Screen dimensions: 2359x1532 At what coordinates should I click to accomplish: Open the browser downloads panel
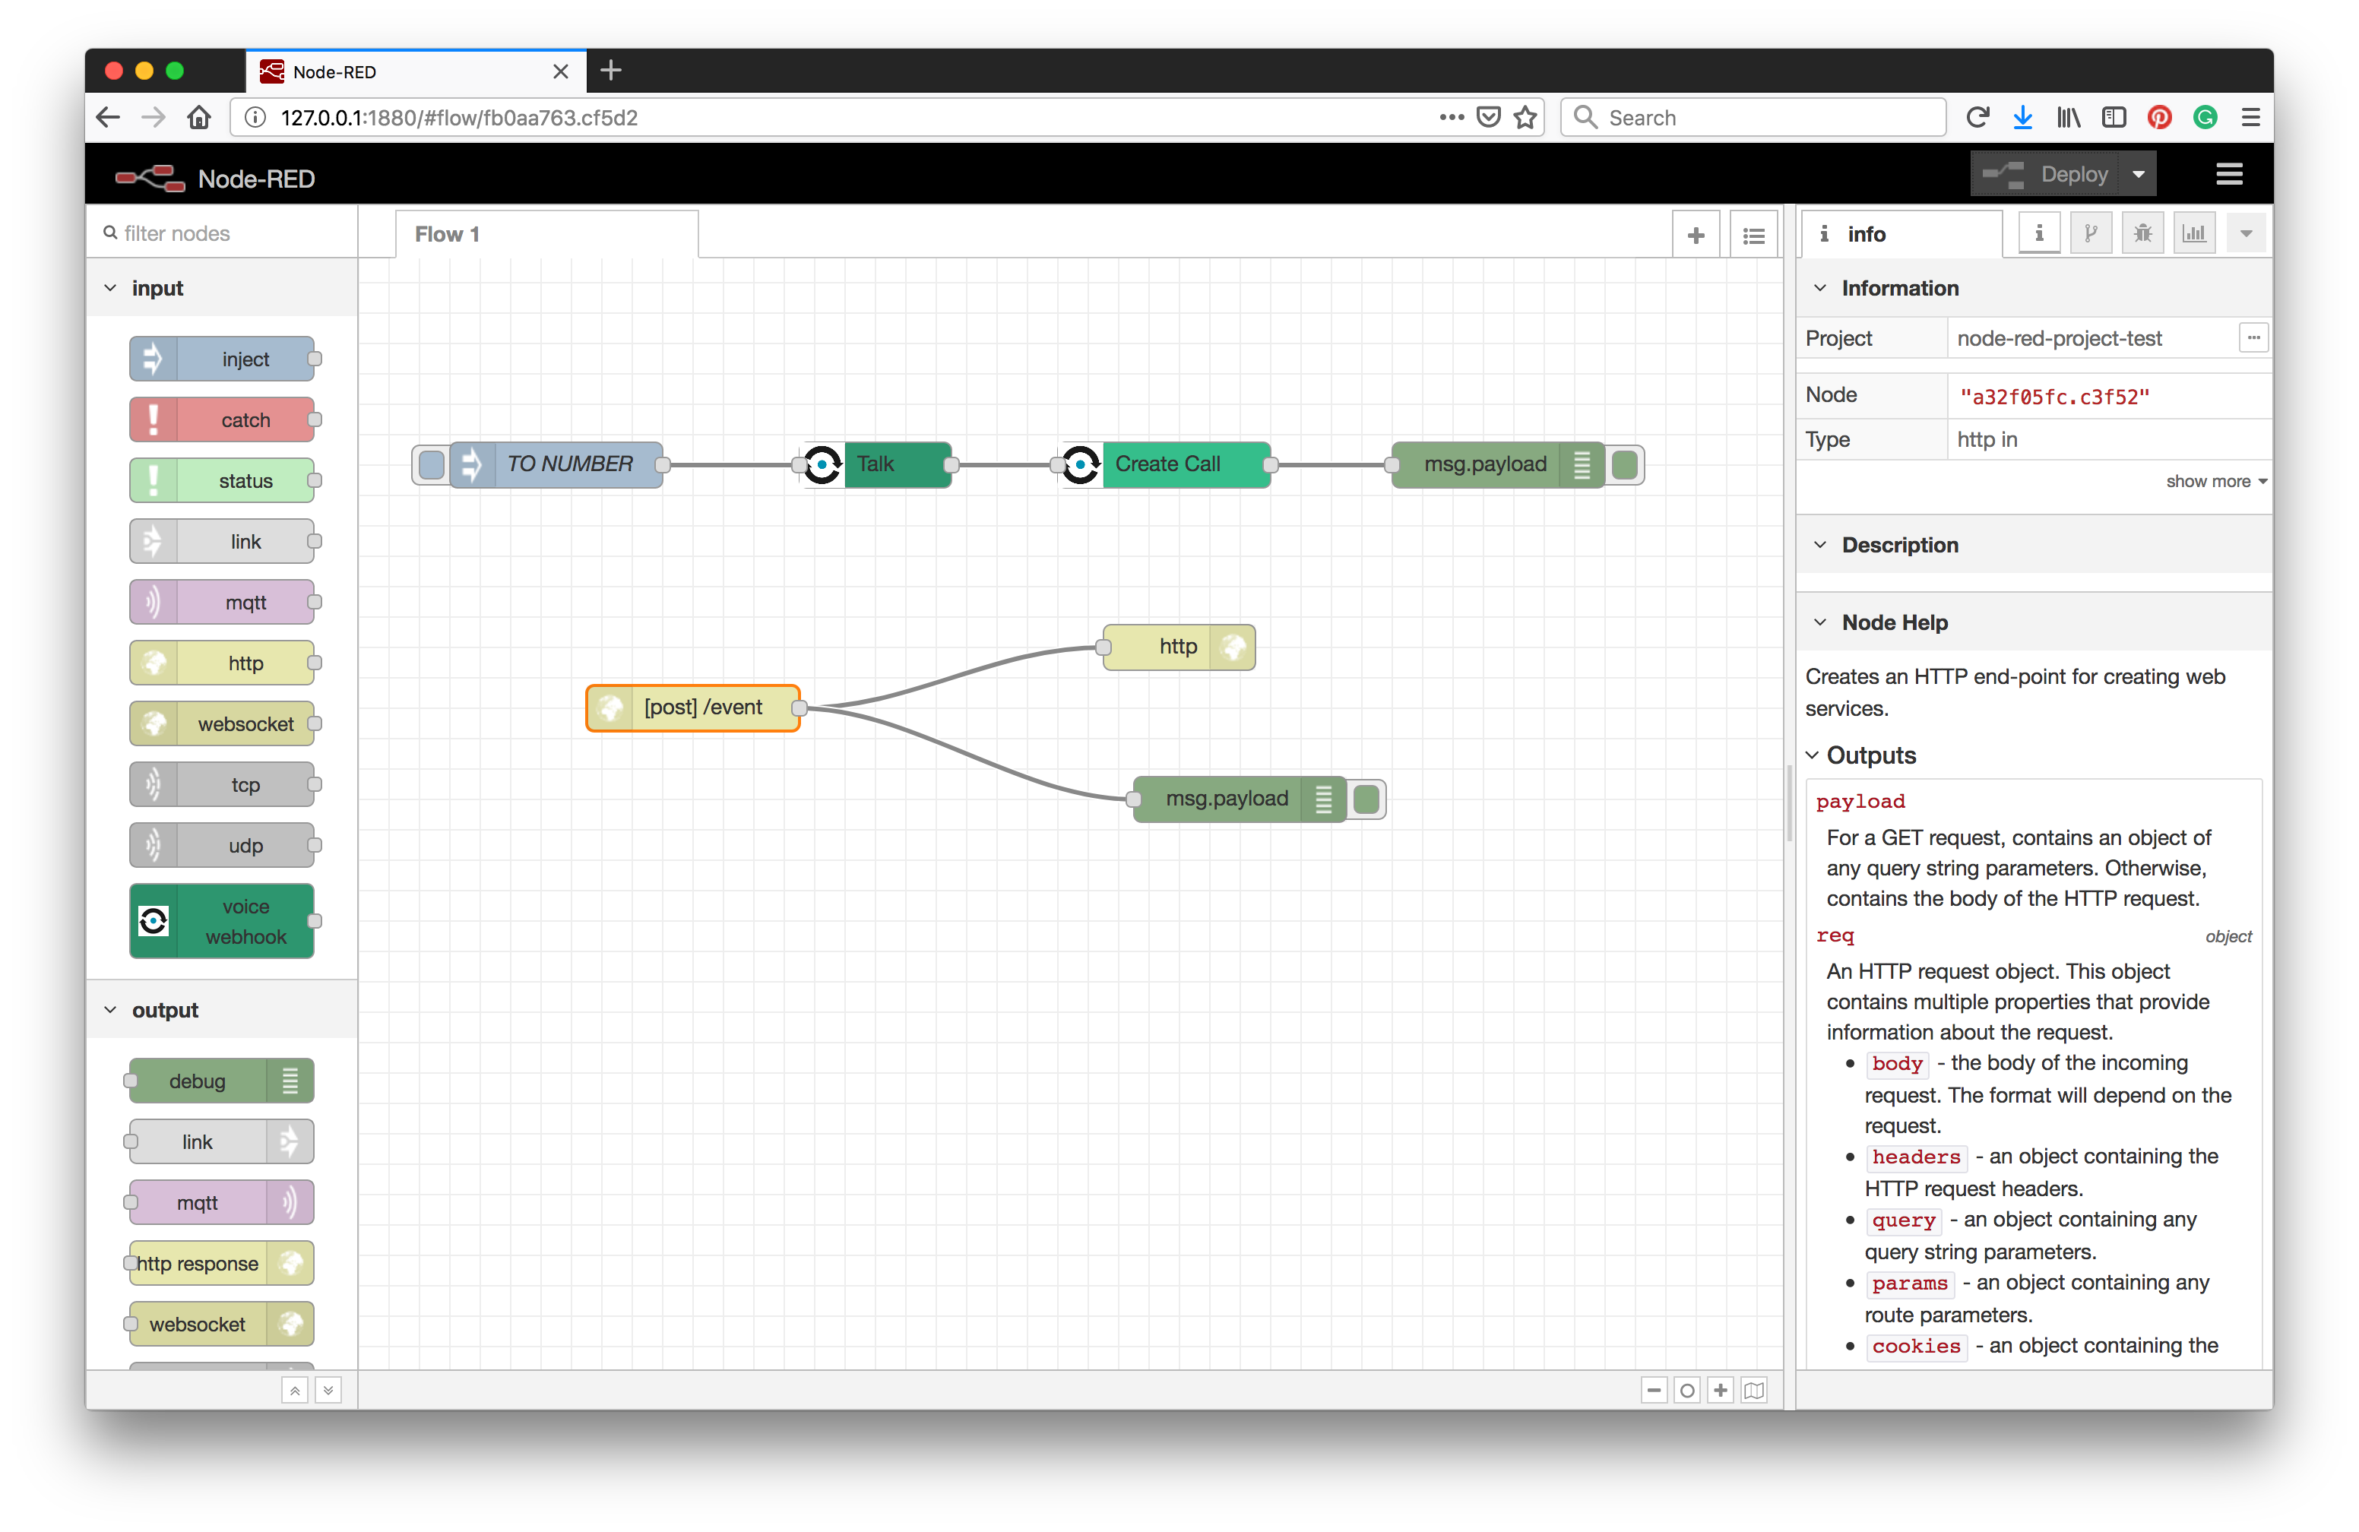[x=2023, y=118]
